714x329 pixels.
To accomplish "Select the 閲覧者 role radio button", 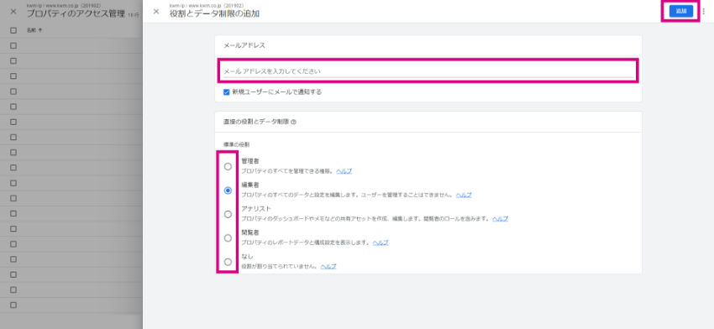I will point(228,238).
